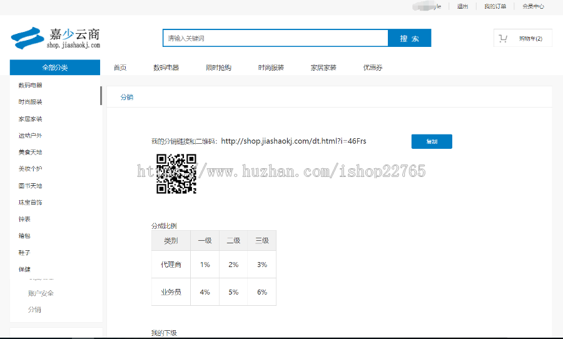Select 时尚服装 in left category sidebar
Viewport: 563px width, 339px height.
click(30, 102)
